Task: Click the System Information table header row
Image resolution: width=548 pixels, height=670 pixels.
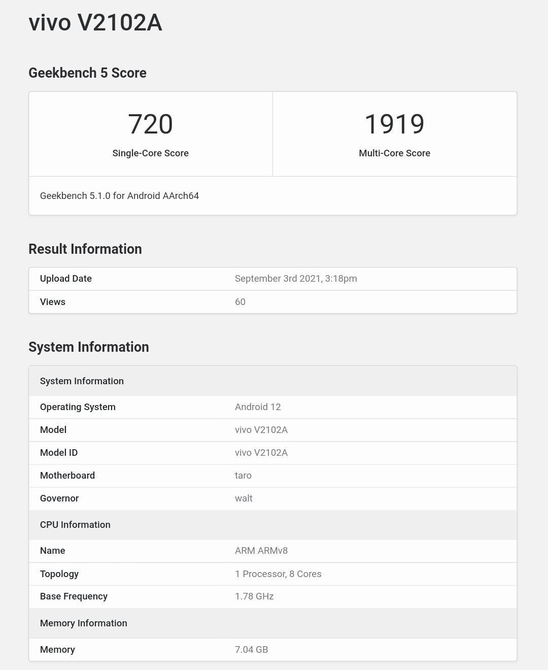Action: coord(273,381)
